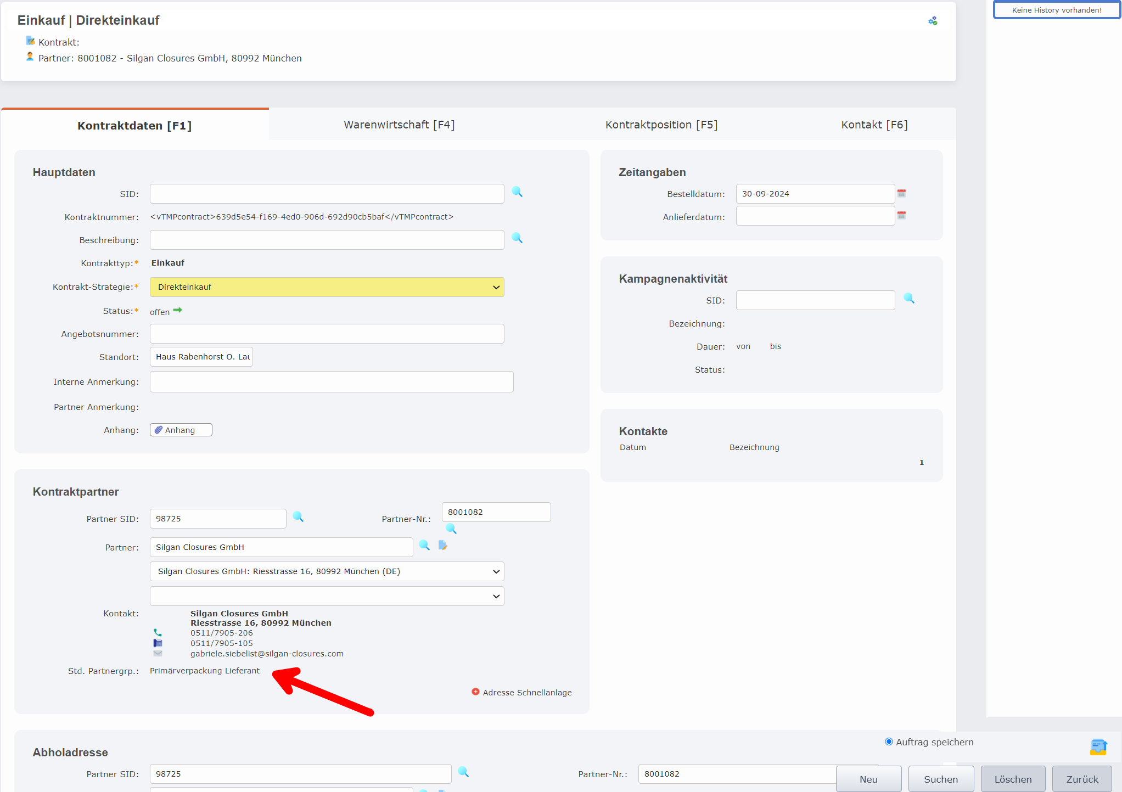
Task: Open the Kontrakt-Strategie Direkteinkauf dropdown
Action: (x=327, y=287)
